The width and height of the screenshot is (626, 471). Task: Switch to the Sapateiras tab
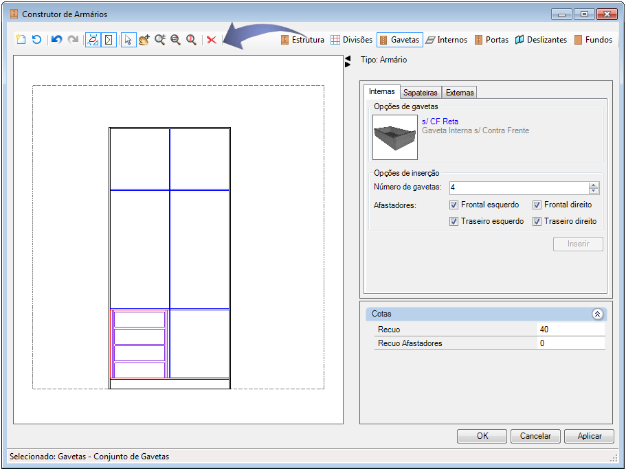(x=421, y=93)
